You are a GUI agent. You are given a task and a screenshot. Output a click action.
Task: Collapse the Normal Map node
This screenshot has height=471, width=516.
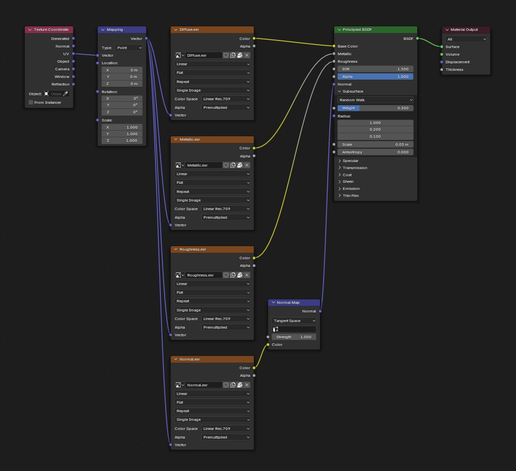coord(273,302)
